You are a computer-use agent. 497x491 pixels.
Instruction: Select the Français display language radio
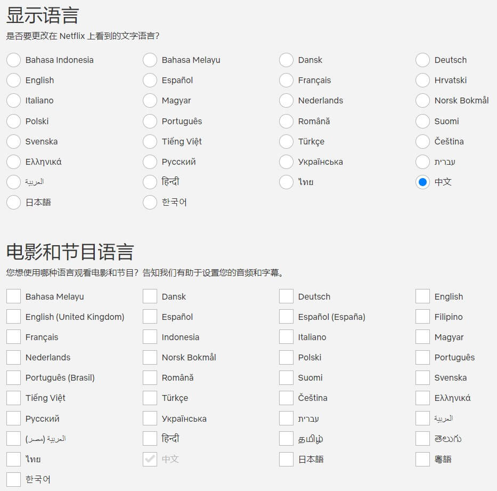286,81
